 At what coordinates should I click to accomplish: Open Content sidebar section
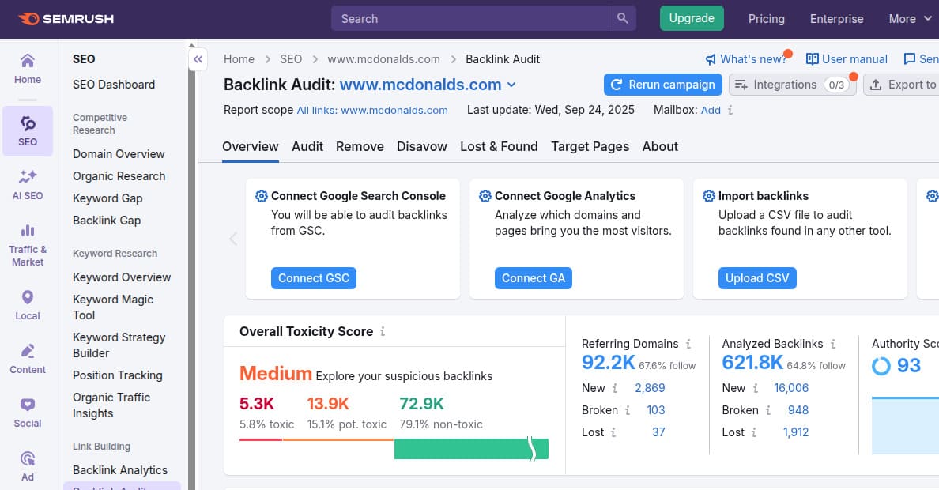pos(28,359)
